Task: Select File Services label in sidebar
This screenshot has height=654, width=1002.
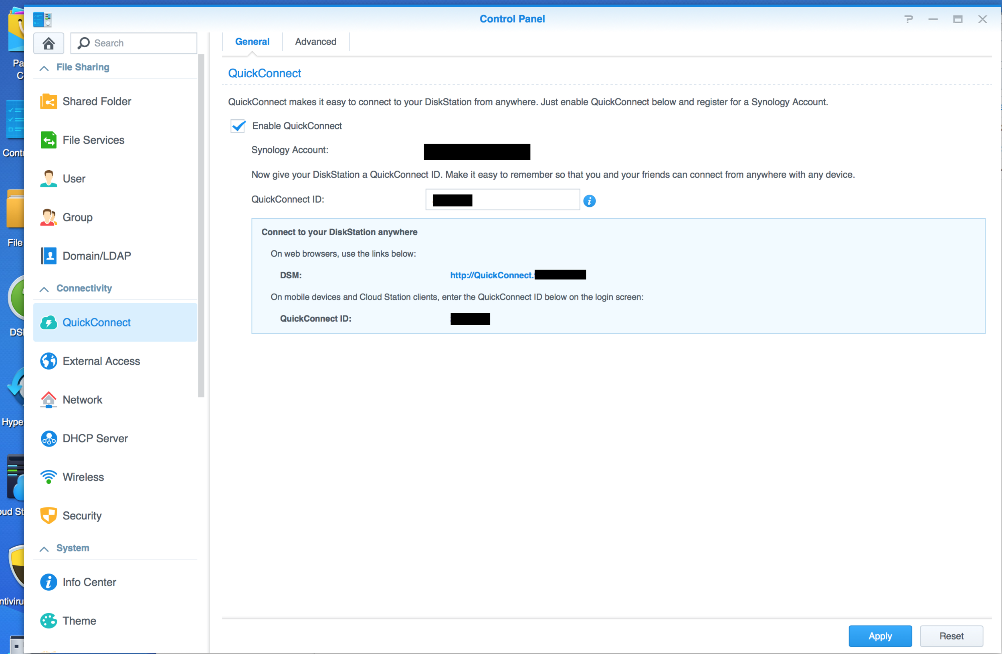Action: (x=93, y=140)
